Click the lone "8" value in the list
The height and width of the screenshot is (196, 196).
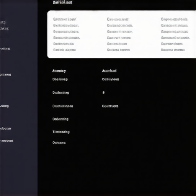[x=103, y=93]
